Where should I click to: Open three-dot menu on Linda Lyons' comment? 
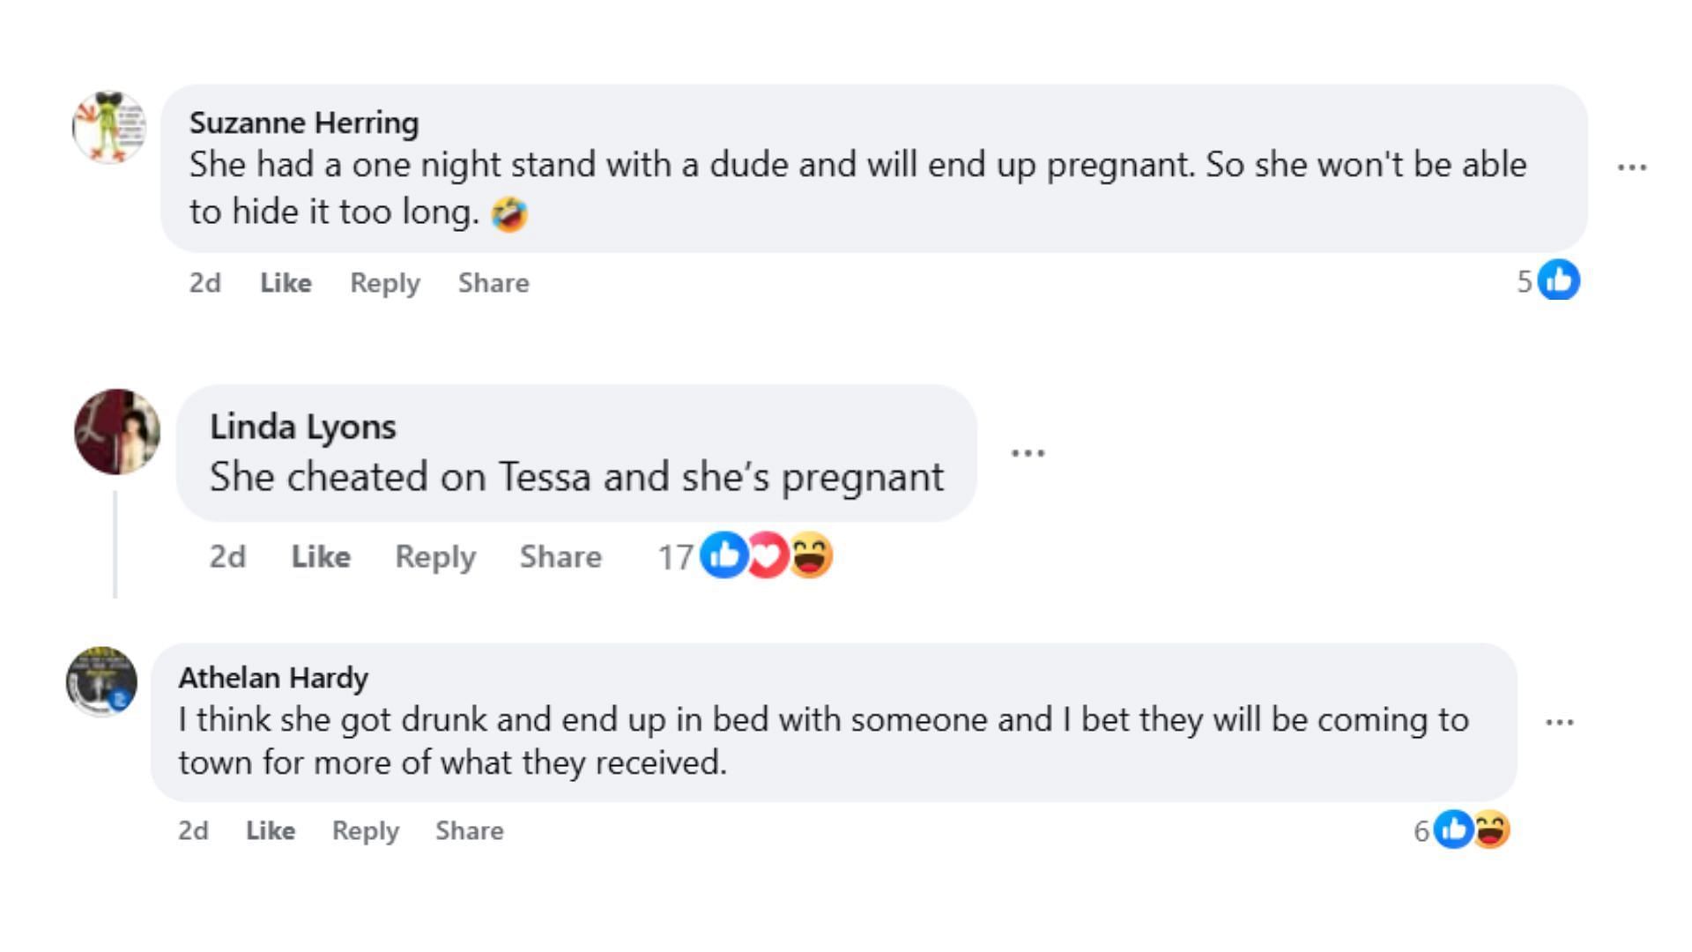[1028, 453]
